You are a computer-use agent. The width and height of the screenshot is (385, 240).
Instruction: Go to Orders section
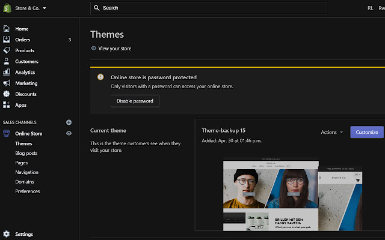pyautogui.click(x=23, y=40)
